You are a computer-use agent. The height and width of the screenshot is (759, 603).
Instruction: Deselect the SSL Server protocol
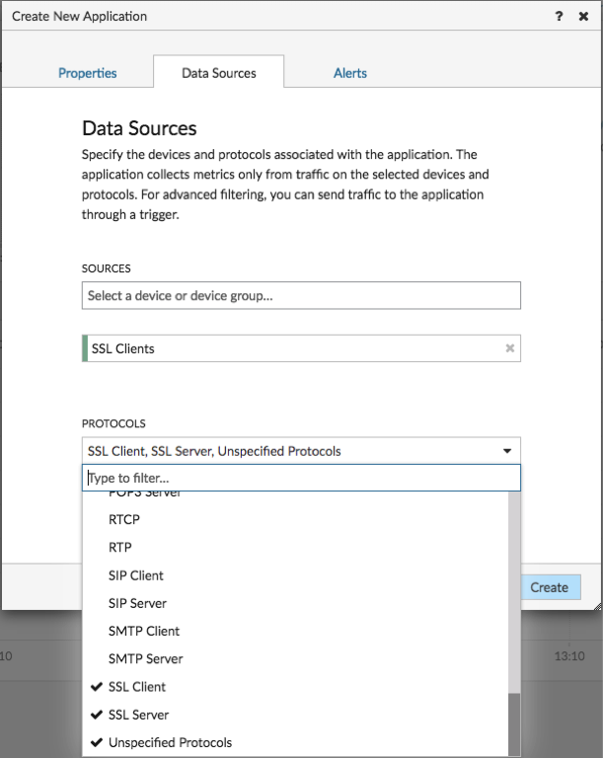[x=295, y=715]
